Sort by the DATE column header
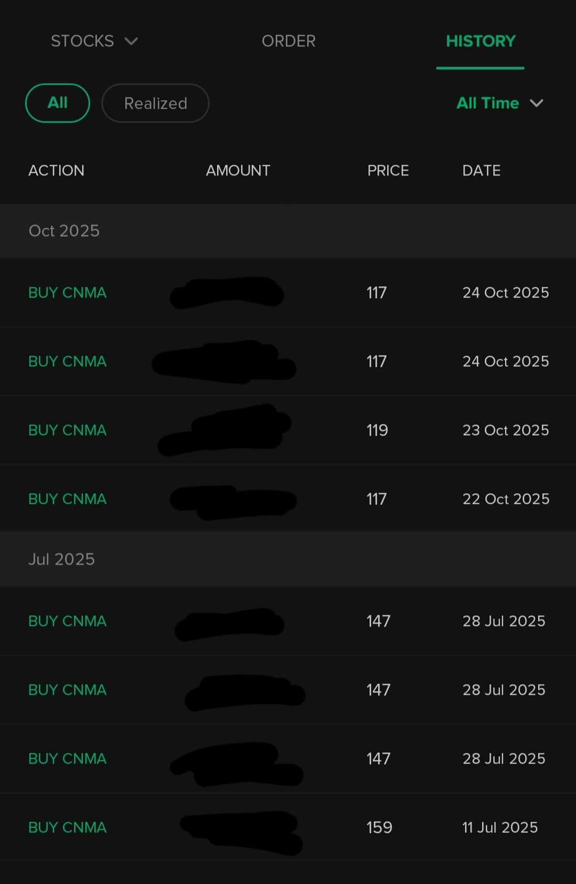This screenshot has height=884, width=576. [481, 171]
